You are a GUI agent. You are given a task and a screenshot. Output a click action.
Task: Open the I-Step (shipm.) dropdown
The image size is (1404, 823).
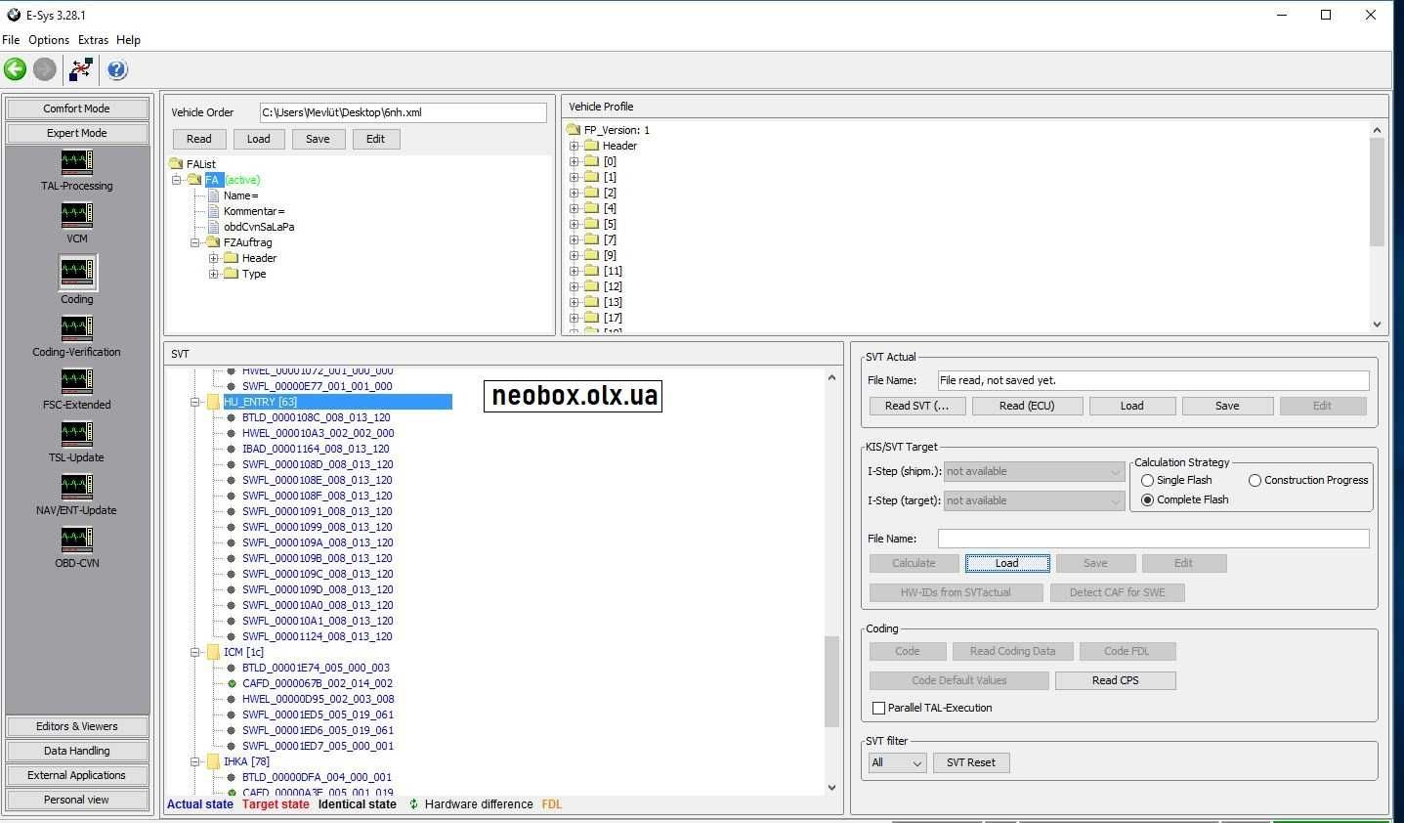[1034, 471]
